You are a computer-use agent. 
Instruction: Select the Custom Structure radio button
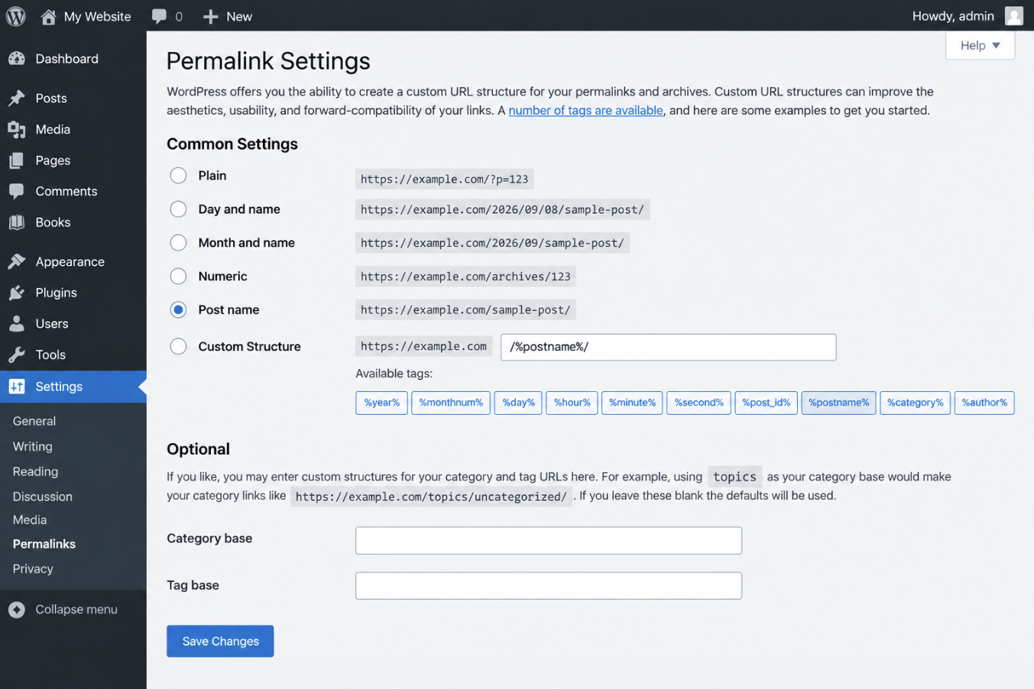pos(178,347)
